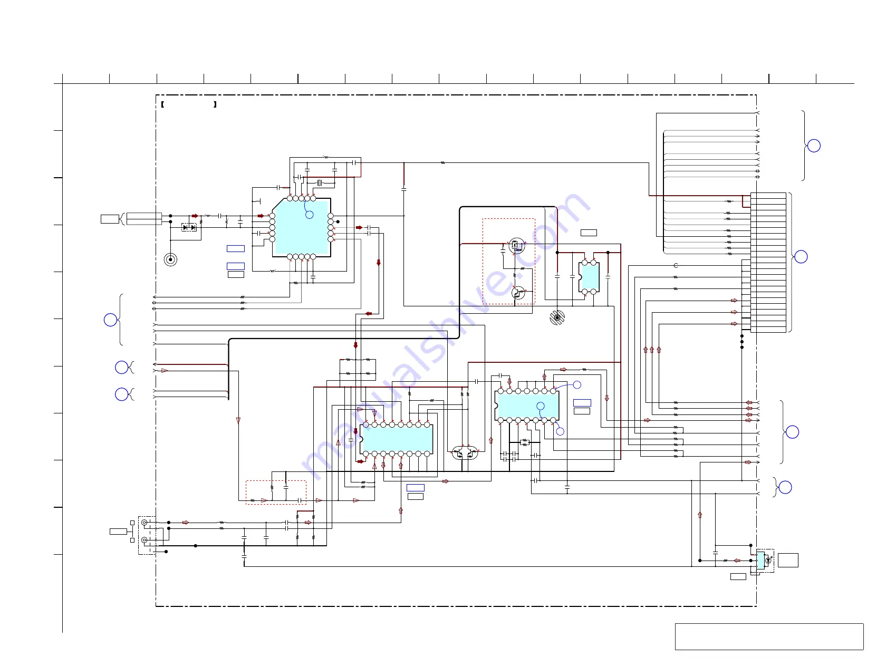886x666 pixels.
Task: Click the blue circle beside the top-right brace
Action: coord(814,146)
